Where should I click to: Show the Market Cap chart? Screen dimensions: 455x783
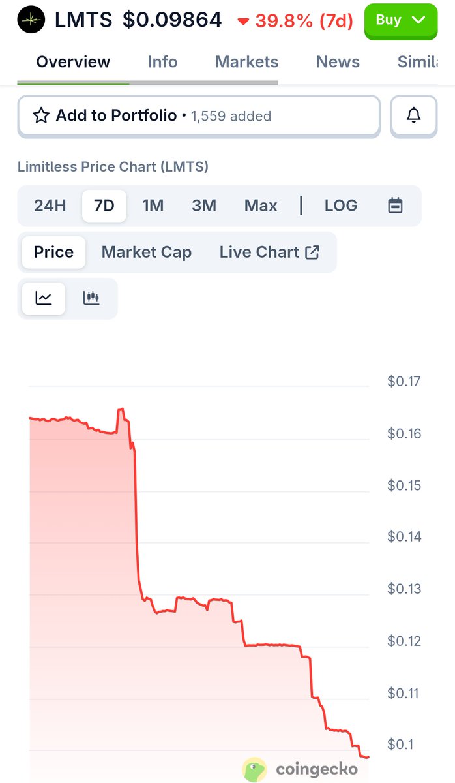(x=147, y=253)
